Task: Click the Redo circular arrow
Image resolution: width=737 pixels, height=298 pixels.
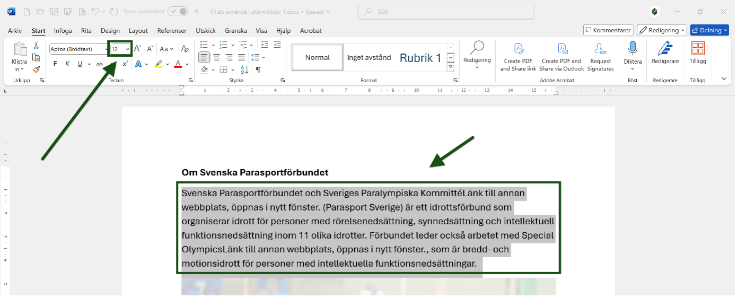Action: click(x=114, y=11)
